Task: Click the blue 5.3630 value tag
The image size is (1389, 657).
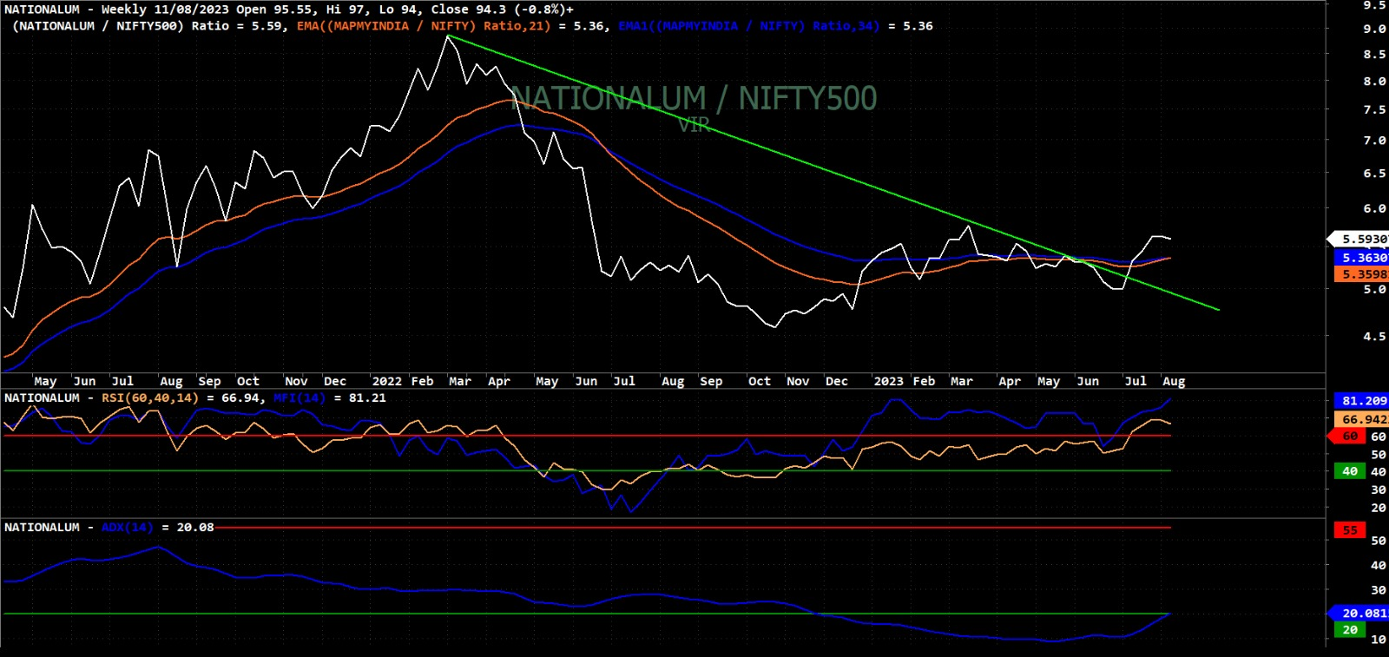Action: click(x=1359, y=258)
